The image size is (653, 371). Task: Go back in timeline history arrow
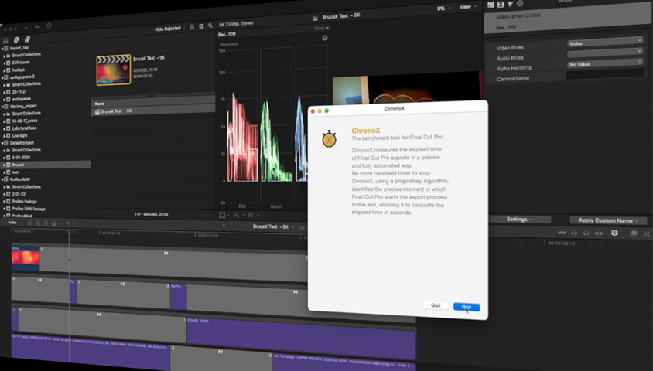(x=224, y=226)
